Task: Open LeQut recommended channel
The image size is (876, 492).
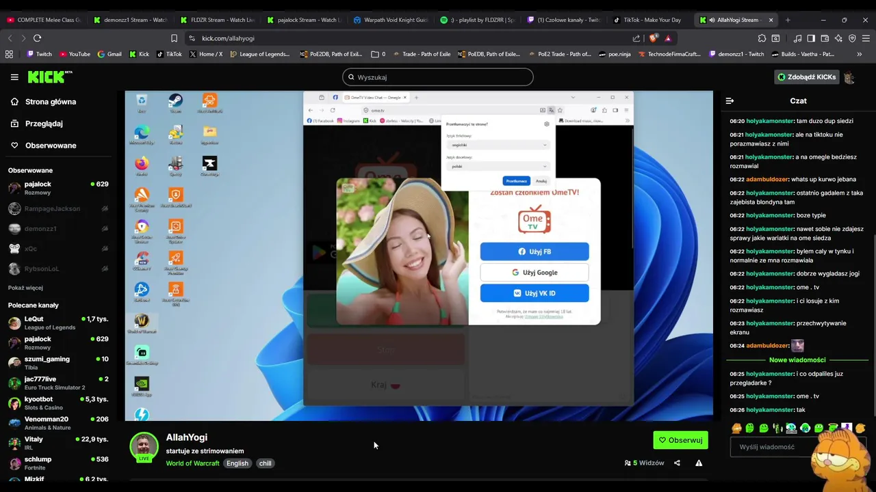Action: click(x=58, y=323)
